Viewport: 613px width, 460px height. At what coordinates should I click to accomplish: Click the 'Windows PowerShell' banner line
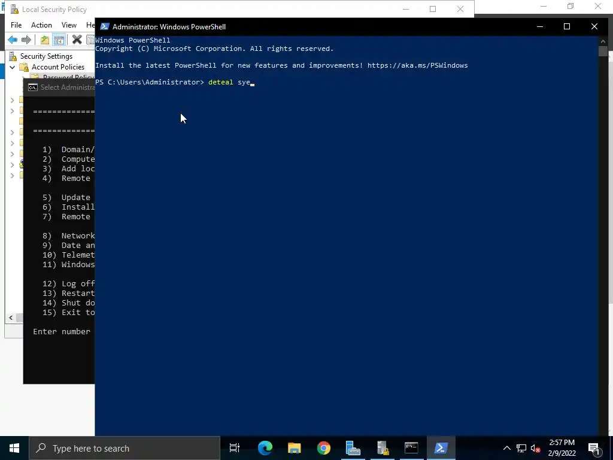132,40
